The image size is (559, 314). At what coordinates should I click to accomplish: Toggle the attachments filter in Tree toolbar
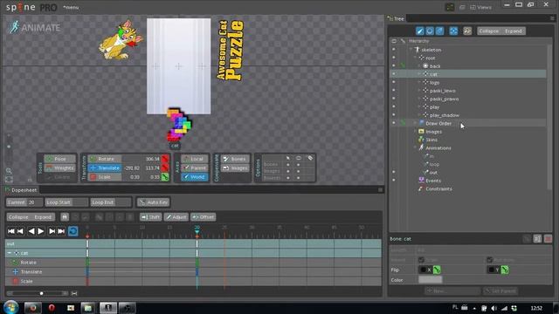pyautogui.click(x=440, y=31)
